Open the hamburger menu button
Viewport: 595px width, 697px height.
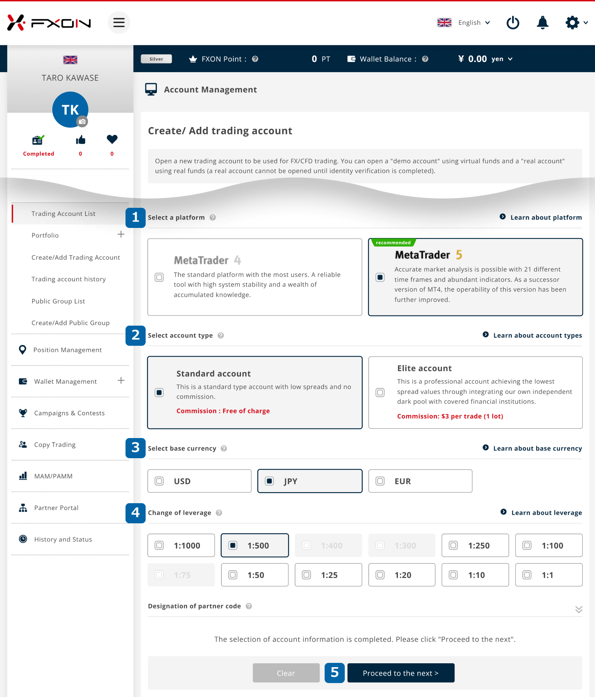pos(119,22)
